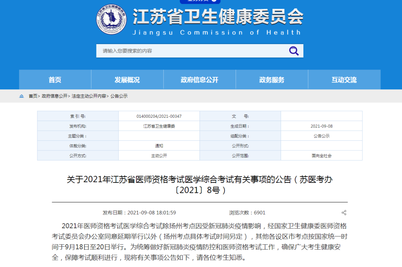Open the 政务服务 navigation tab
Screen dimensions: 402x267
pyautogui.click(x=272, y=80)
